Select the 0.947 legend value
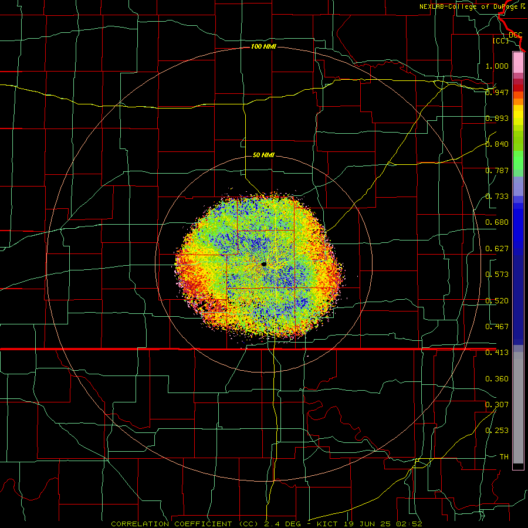Image resolution: width=528 pixels, height=528 pixels. pos(497,92)
